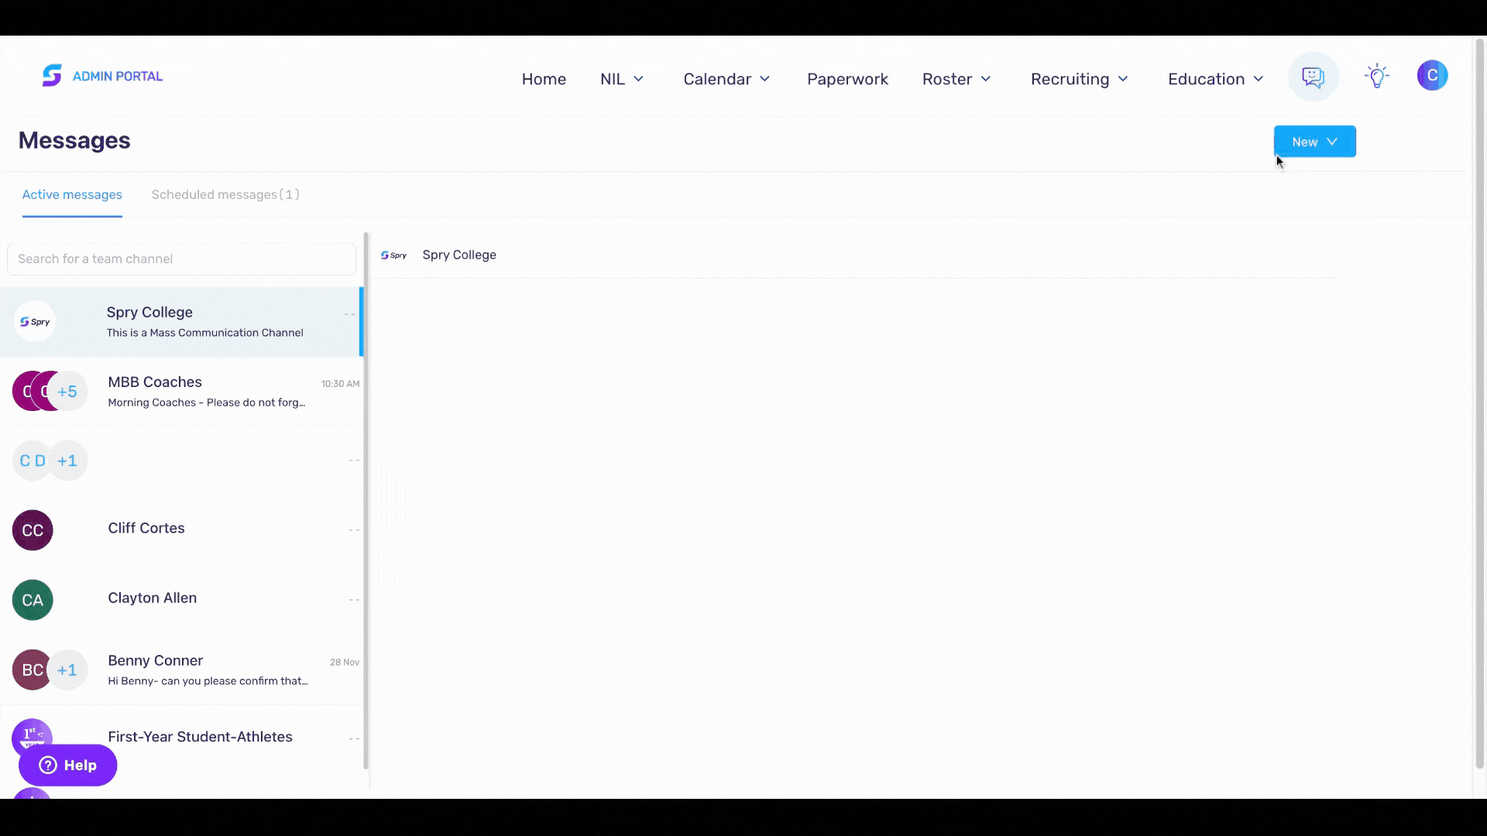Open the Benny Conner conversation
The width and height of the screenshot is (1487, 836).
coord(180,670)
